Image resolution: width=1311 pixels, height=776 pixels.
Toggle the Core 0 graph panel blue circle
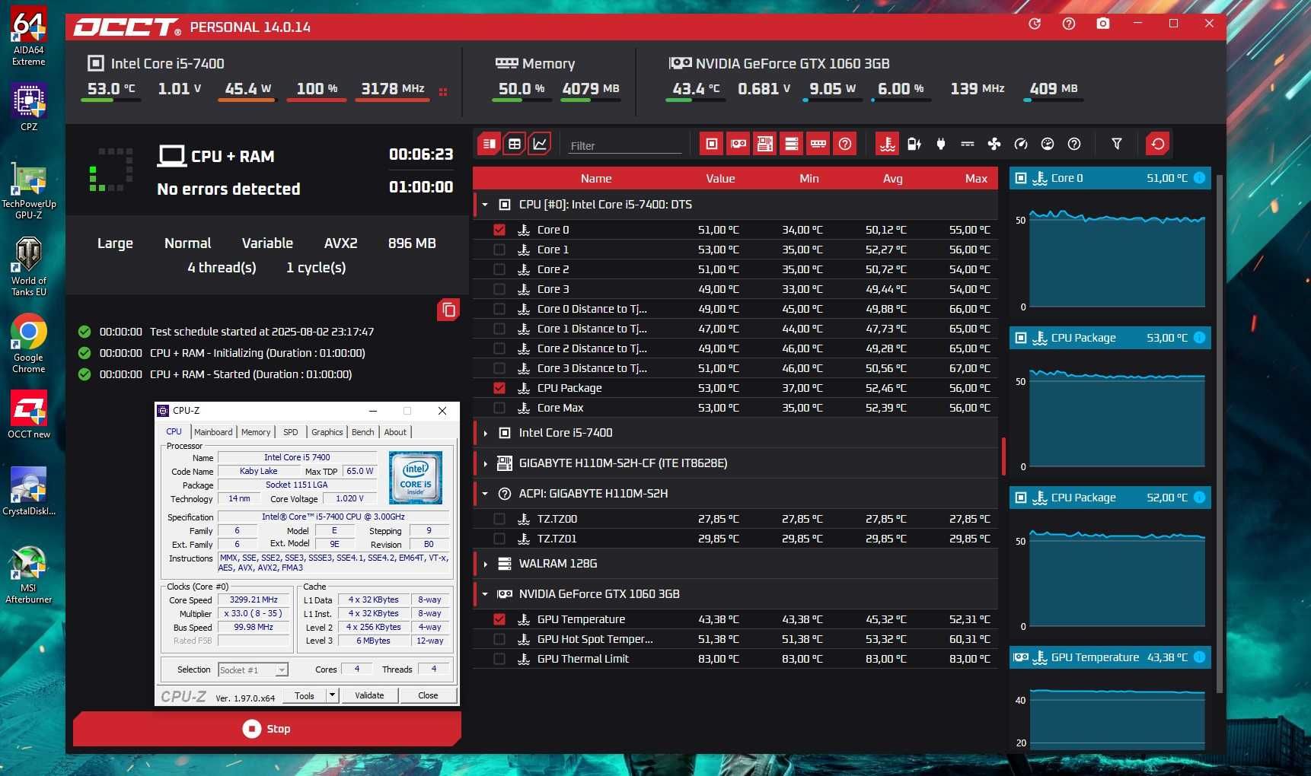pyautogui.click(x=1199, y=178)
